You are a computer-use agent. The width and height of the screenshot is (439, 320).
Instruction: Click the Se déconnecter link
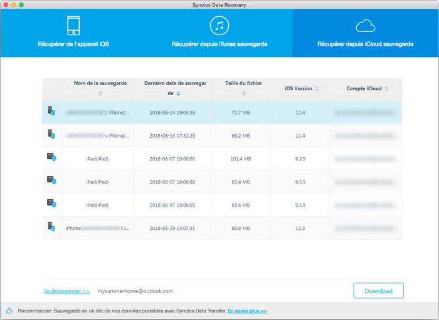point(66,291)
